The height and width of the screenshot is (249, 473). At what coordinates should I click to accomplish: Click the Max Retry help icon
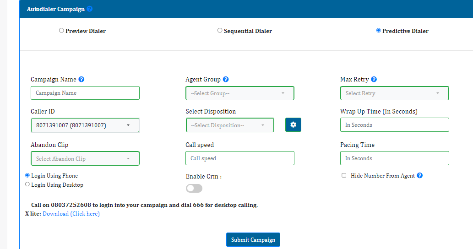[374, 79]
